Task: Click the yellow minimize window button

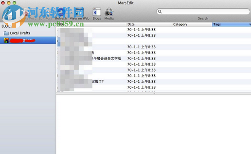Action: point(9,3)
